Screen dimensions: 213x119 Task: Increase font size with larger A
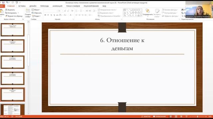65,11
